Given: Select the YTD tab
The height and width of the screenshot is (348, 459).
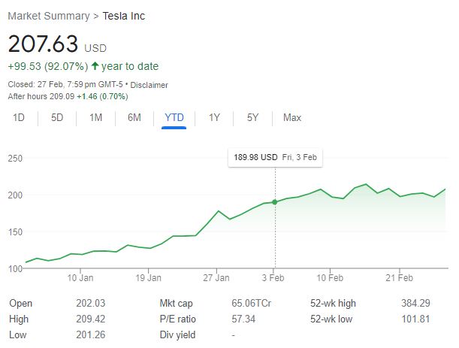Looking at the screenshot, I should click(x=174, y=117).
